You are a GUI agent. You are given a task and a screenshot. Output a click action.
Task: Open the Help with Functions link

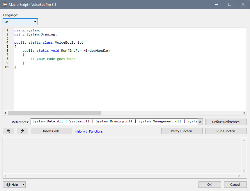(89, 131)
